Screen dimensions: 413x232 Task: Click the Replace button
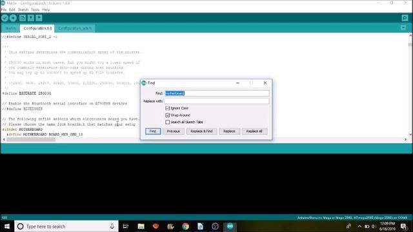229,131
